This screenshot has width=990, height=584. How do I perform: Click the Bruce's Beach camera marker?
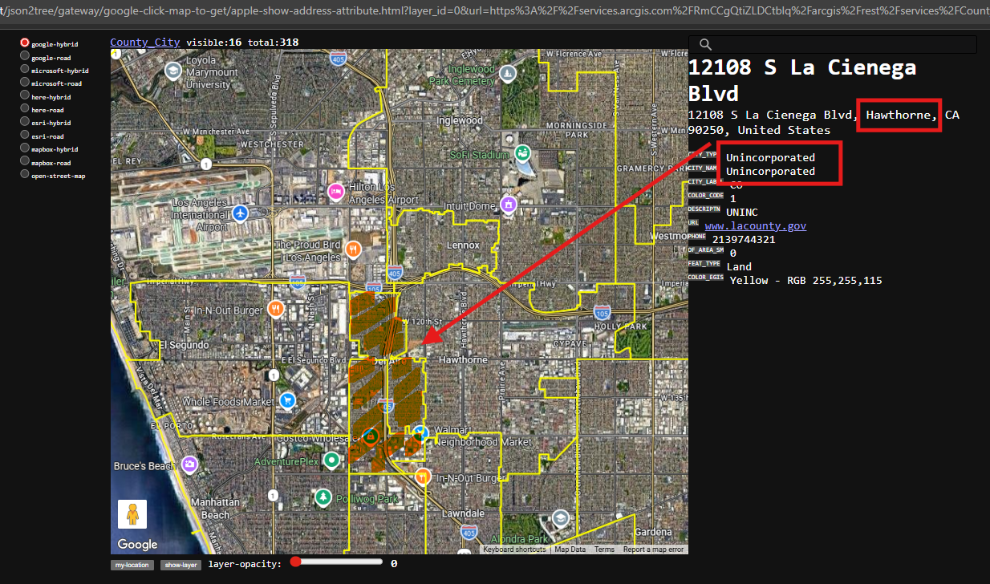pos(189,464)
